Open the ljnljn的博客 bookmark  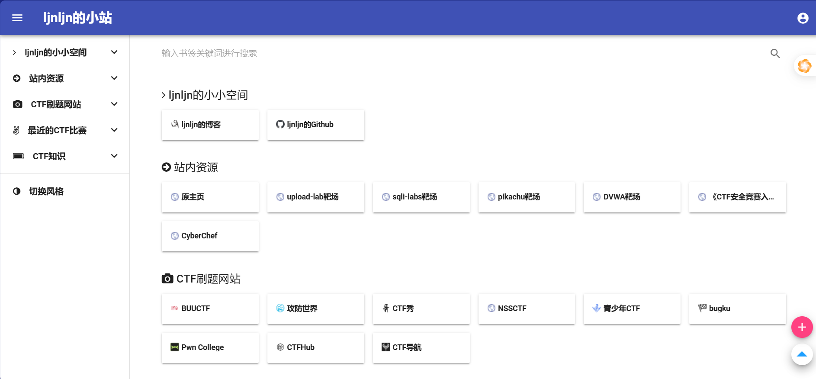(210, 125)
